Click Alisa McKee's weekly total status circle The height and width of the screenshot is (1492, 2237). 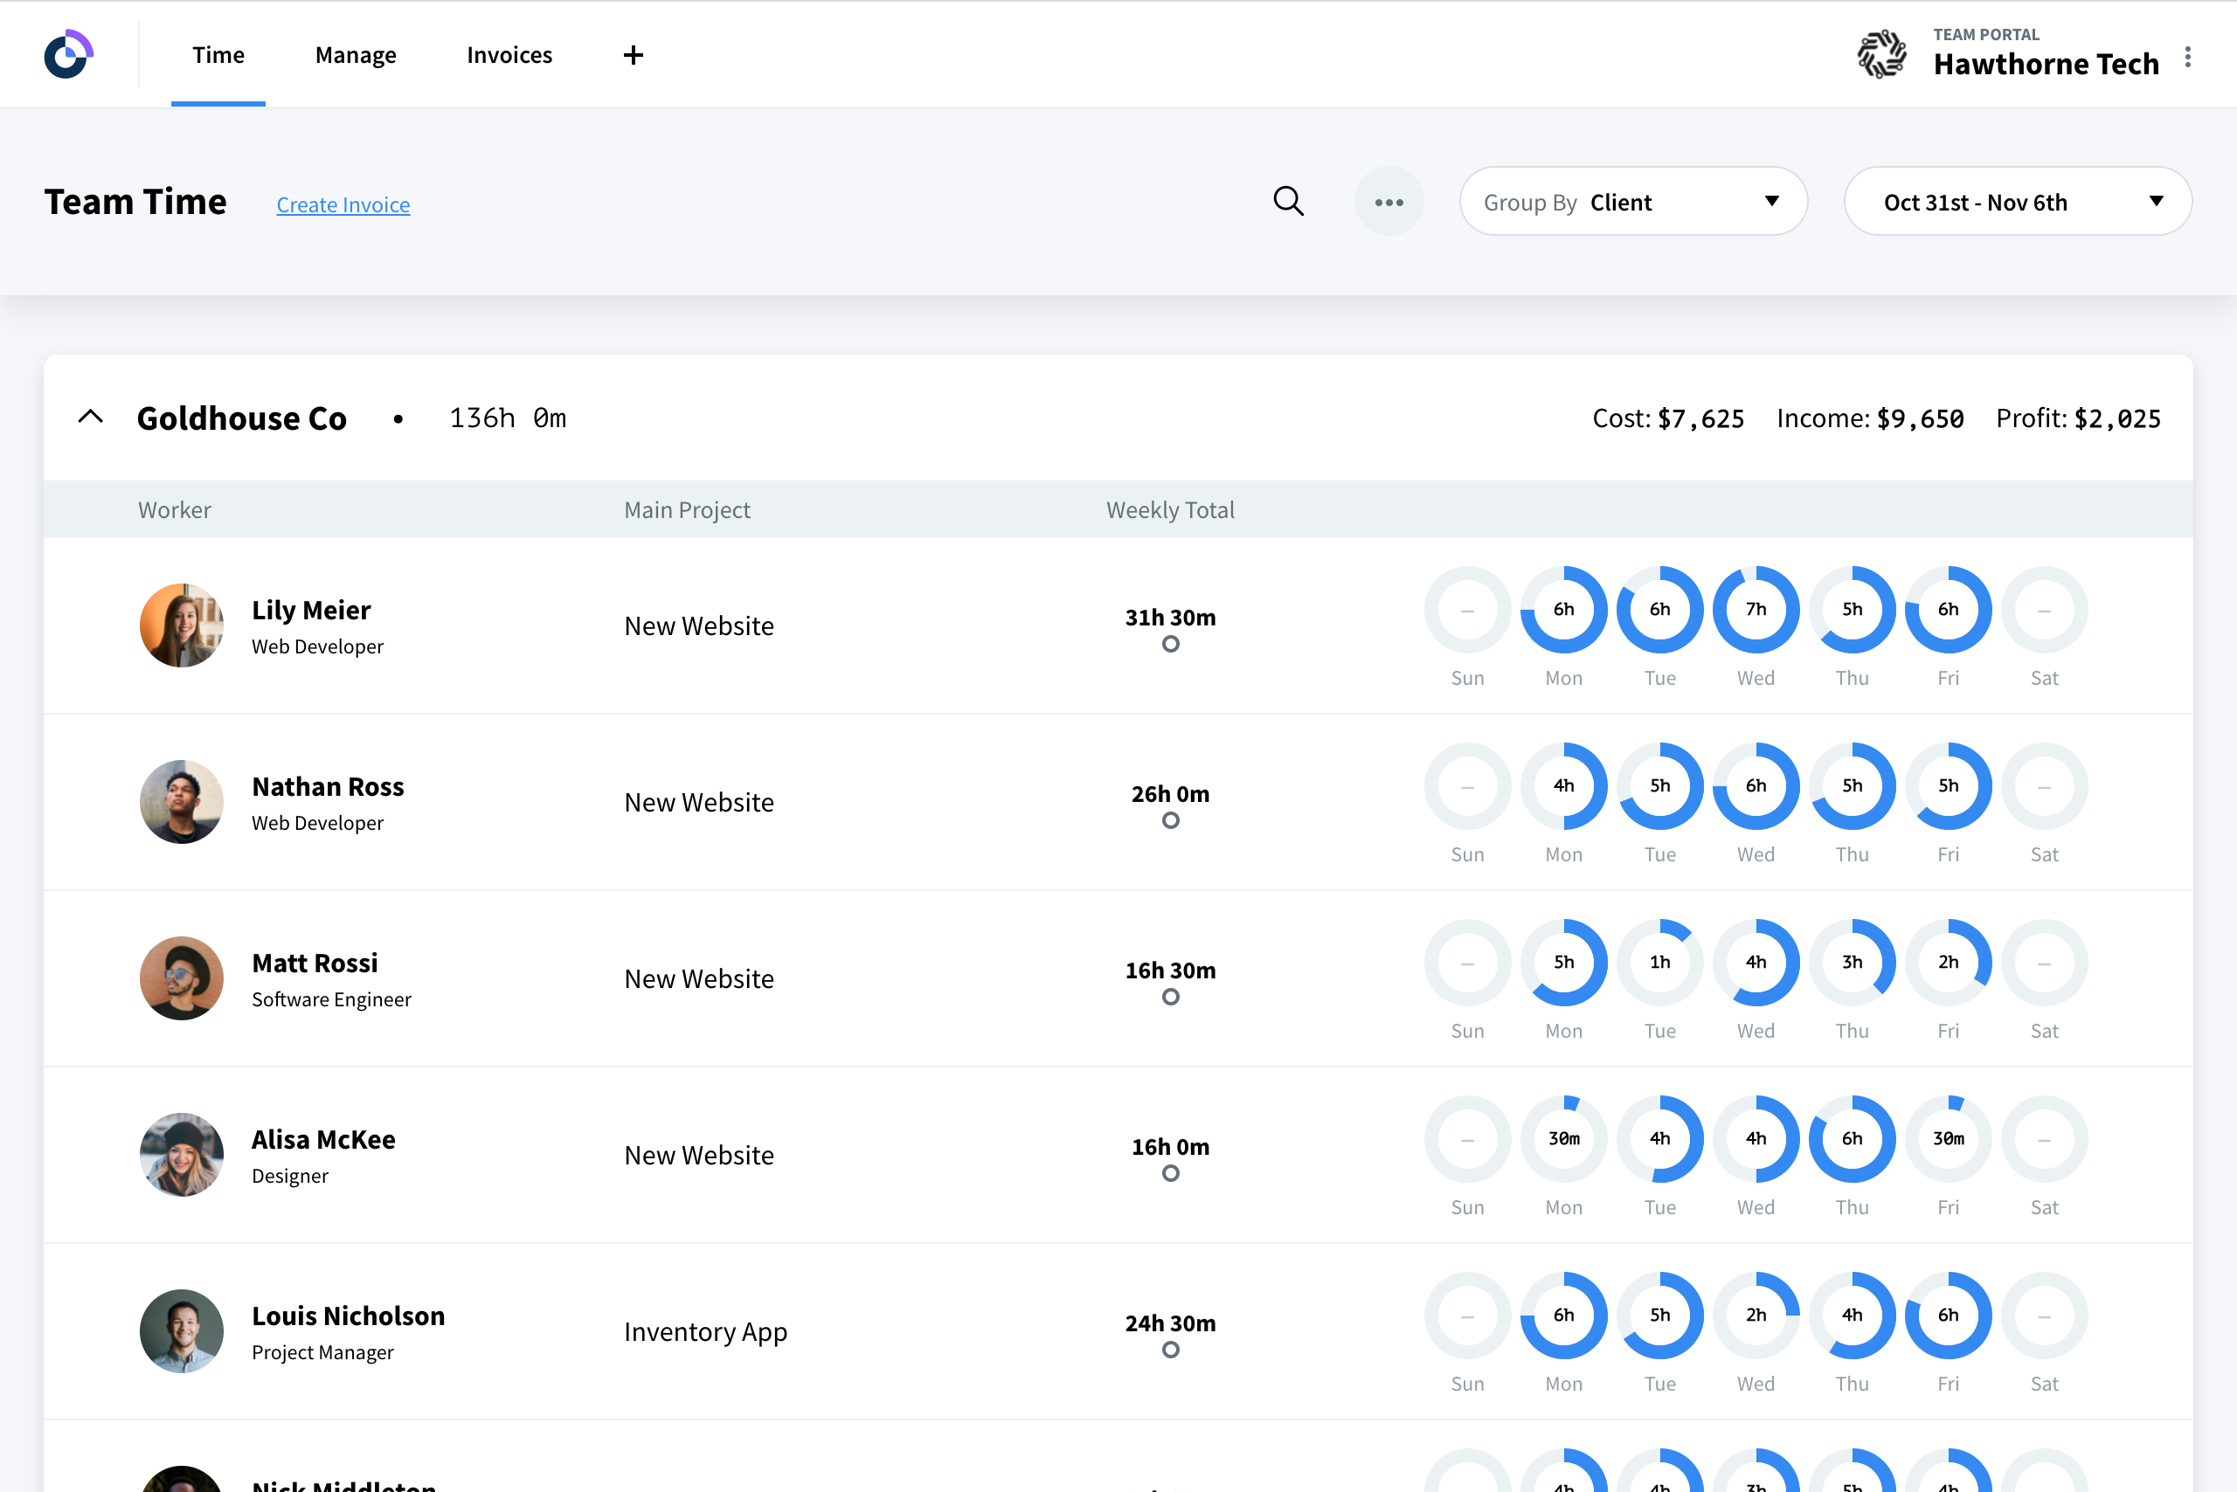pos(1171,1173)
